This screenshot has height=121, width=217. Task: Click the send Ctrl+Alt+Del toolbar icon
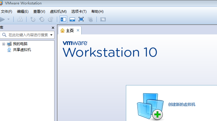click(20, 19)
